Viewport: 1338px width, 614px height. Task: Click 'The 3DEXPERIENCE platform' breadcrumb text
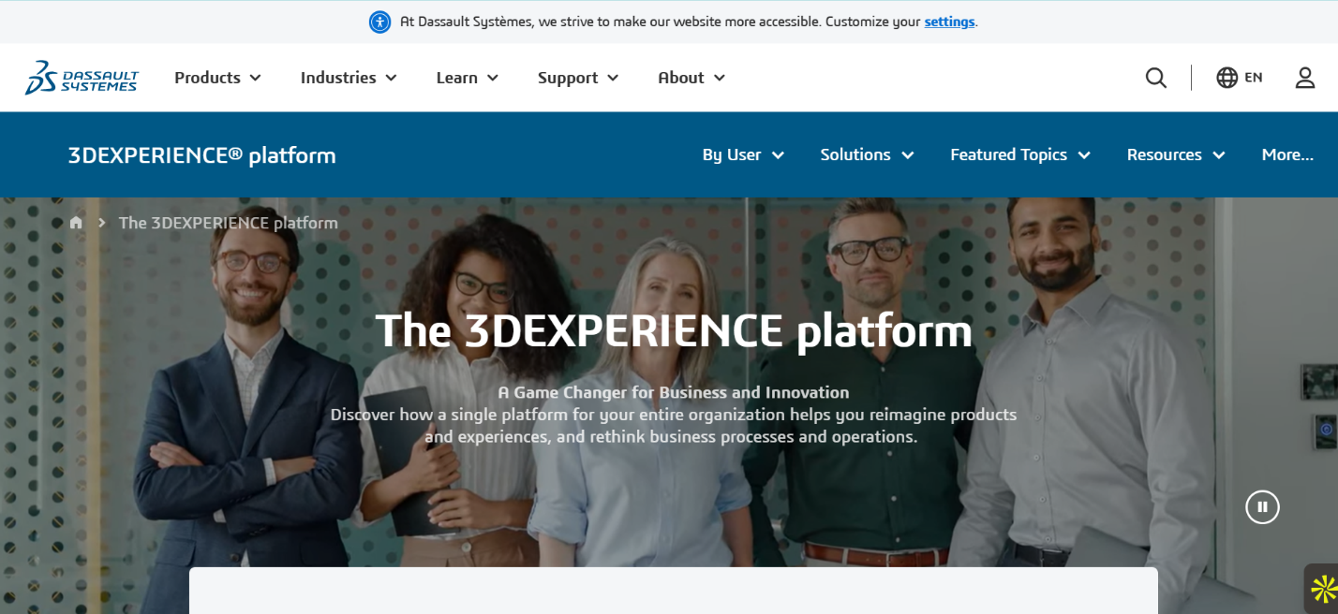click(x=229, y=223)
